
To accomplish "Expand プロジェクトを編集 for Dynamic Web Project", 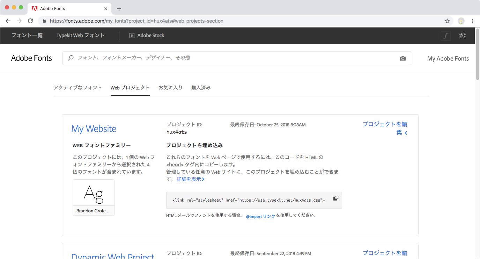I will (385, 253).
